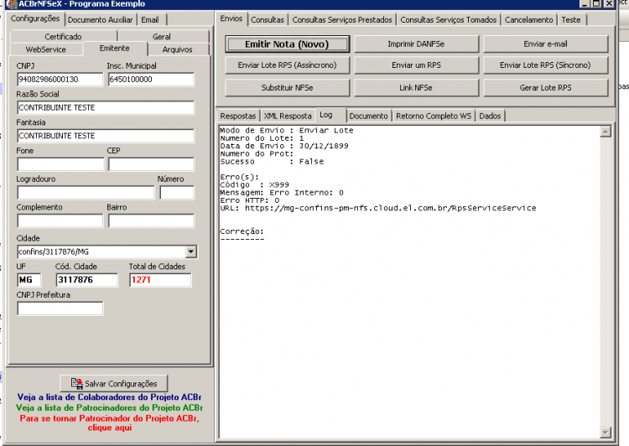This screenshot has height=446, width=629.
Task: Click Imprimir DANFSe button
Action: [416, 44]
